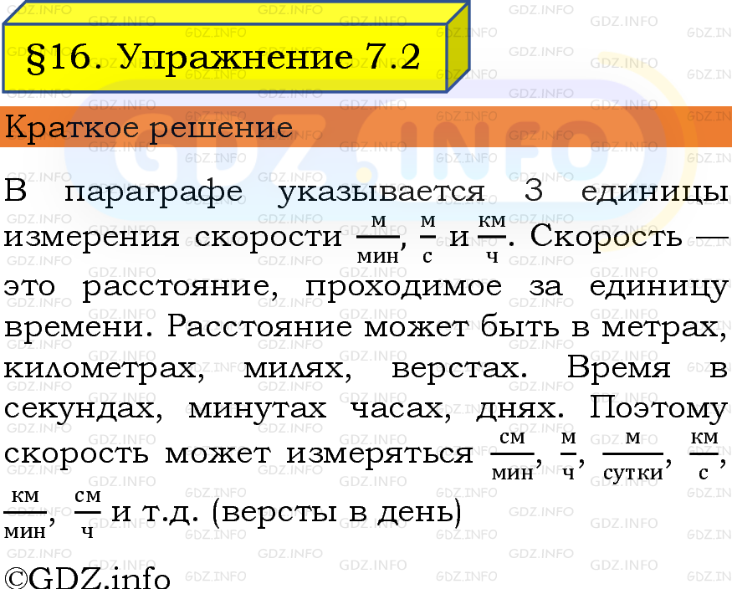The width and height of the screenshot is (732, 589).
Task: Click the см/ч fraction on last line
Action: [x=88, y=514]
